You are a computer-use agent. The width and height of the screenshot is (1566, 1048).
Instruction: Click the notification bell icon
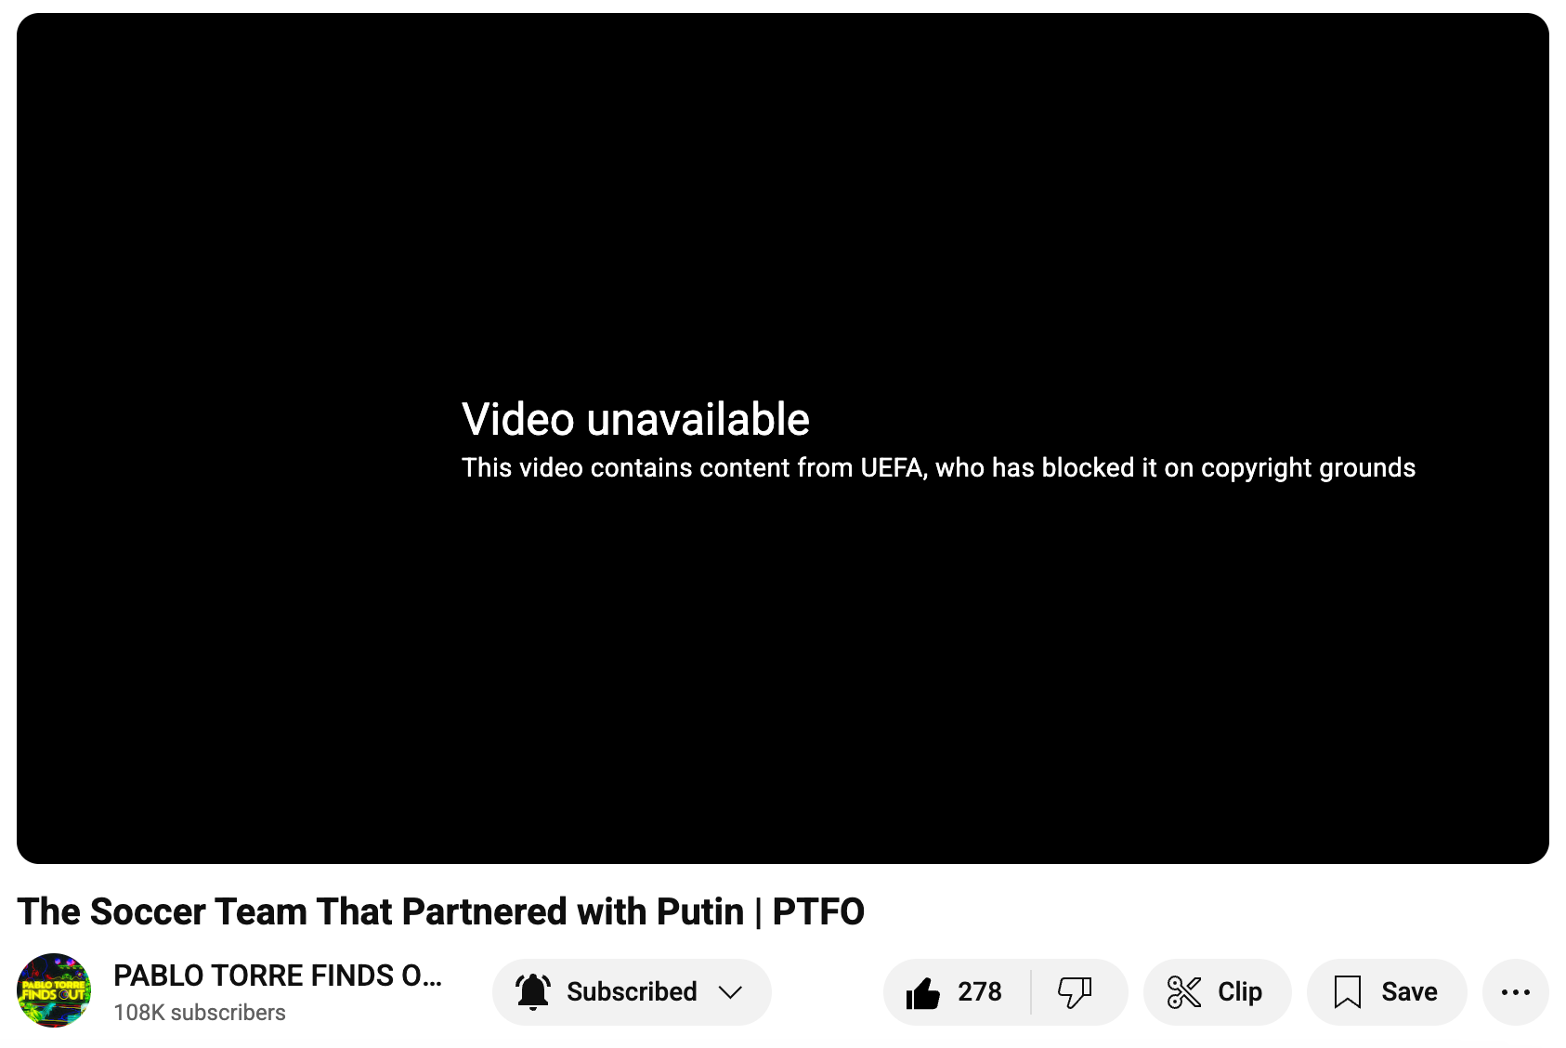tap(533, 992)
